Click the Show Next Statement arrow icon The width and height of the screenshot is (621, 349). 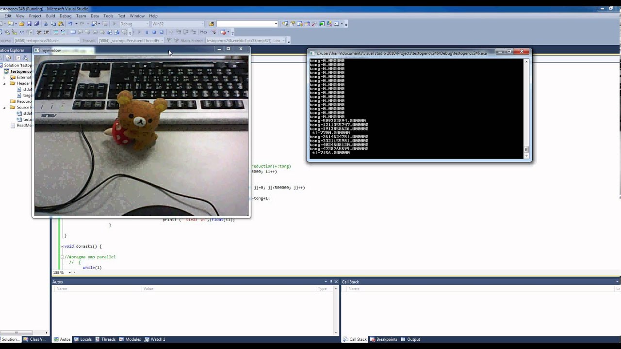(x=171, y=32)
